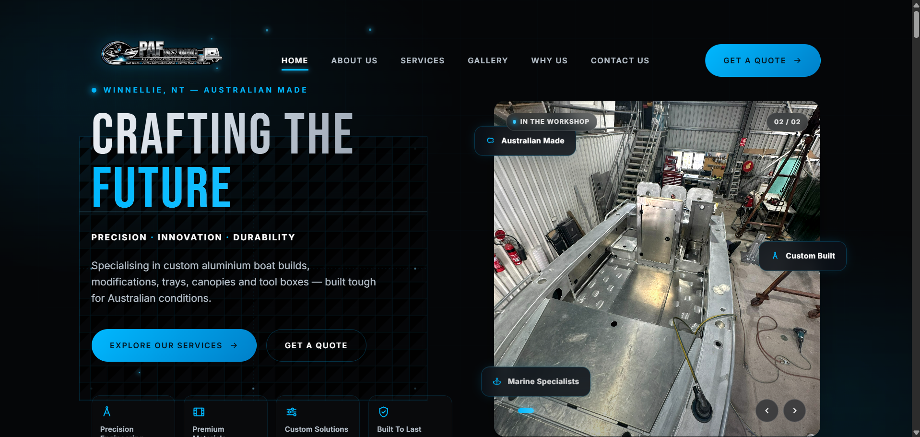Click the workshop boat photo
Image resolution: width=920 pixels, height=437 pixels.
coord(657,269)
